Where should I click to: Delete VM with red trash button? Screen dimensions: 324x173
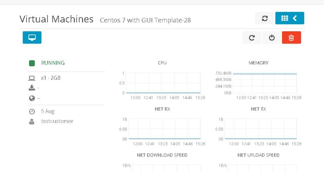click(291, 38)
